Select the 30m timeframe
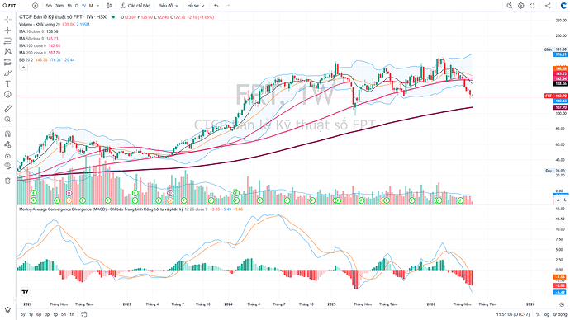Viewport: 570px width, 320px height. [59, 6]
